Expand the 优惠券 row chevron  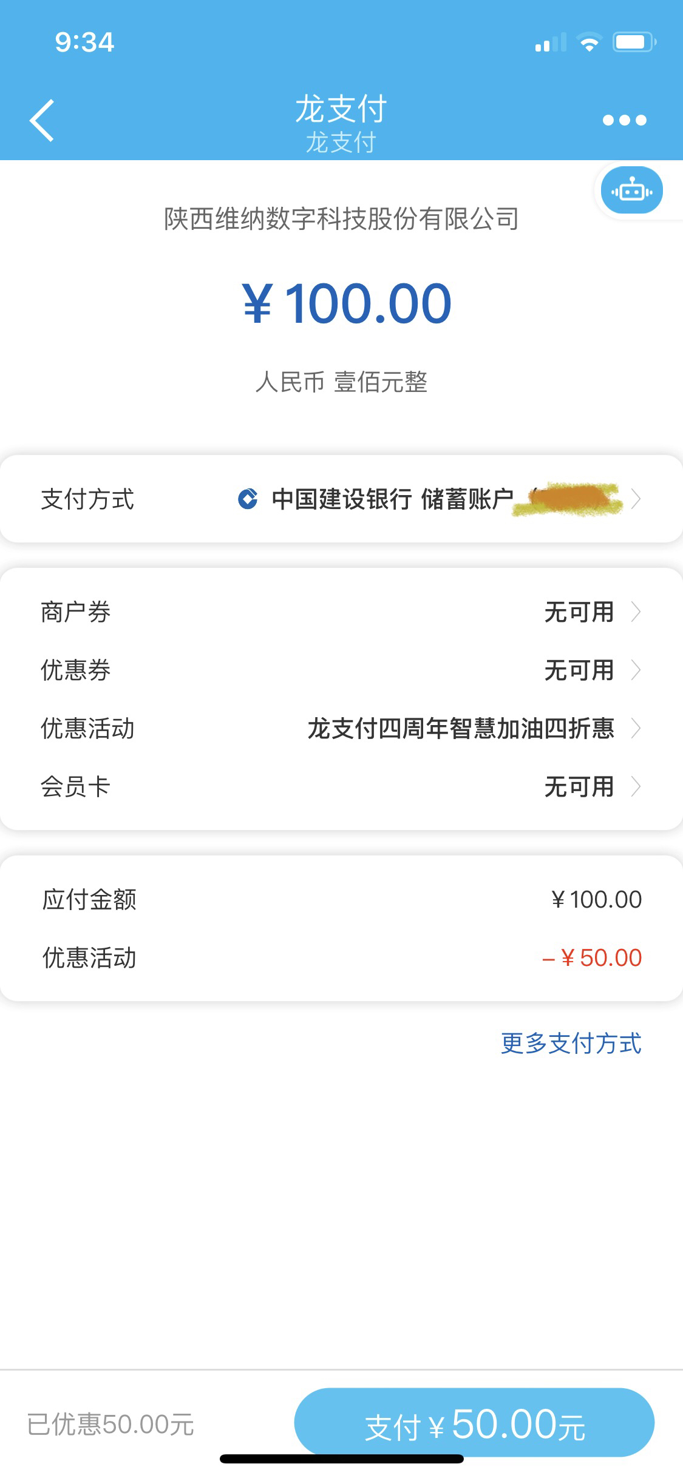pos(636,670)
